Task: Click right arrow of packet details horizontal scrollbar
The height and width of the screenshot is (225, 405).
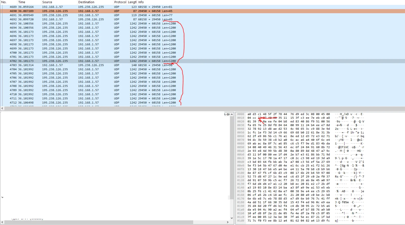Action: pyautogui.click(x=228, y=222)
